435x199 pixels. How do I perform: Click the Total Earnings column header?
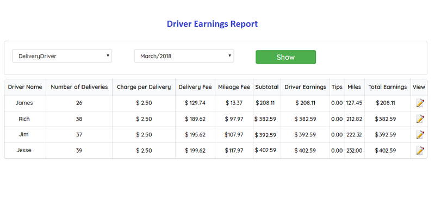coord(388,87)
